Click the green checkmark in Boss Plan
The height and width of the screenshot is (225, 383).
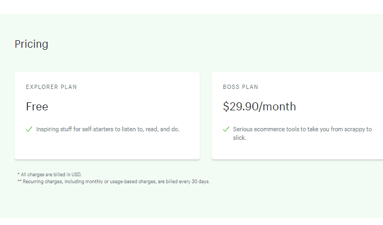point(226,129)
